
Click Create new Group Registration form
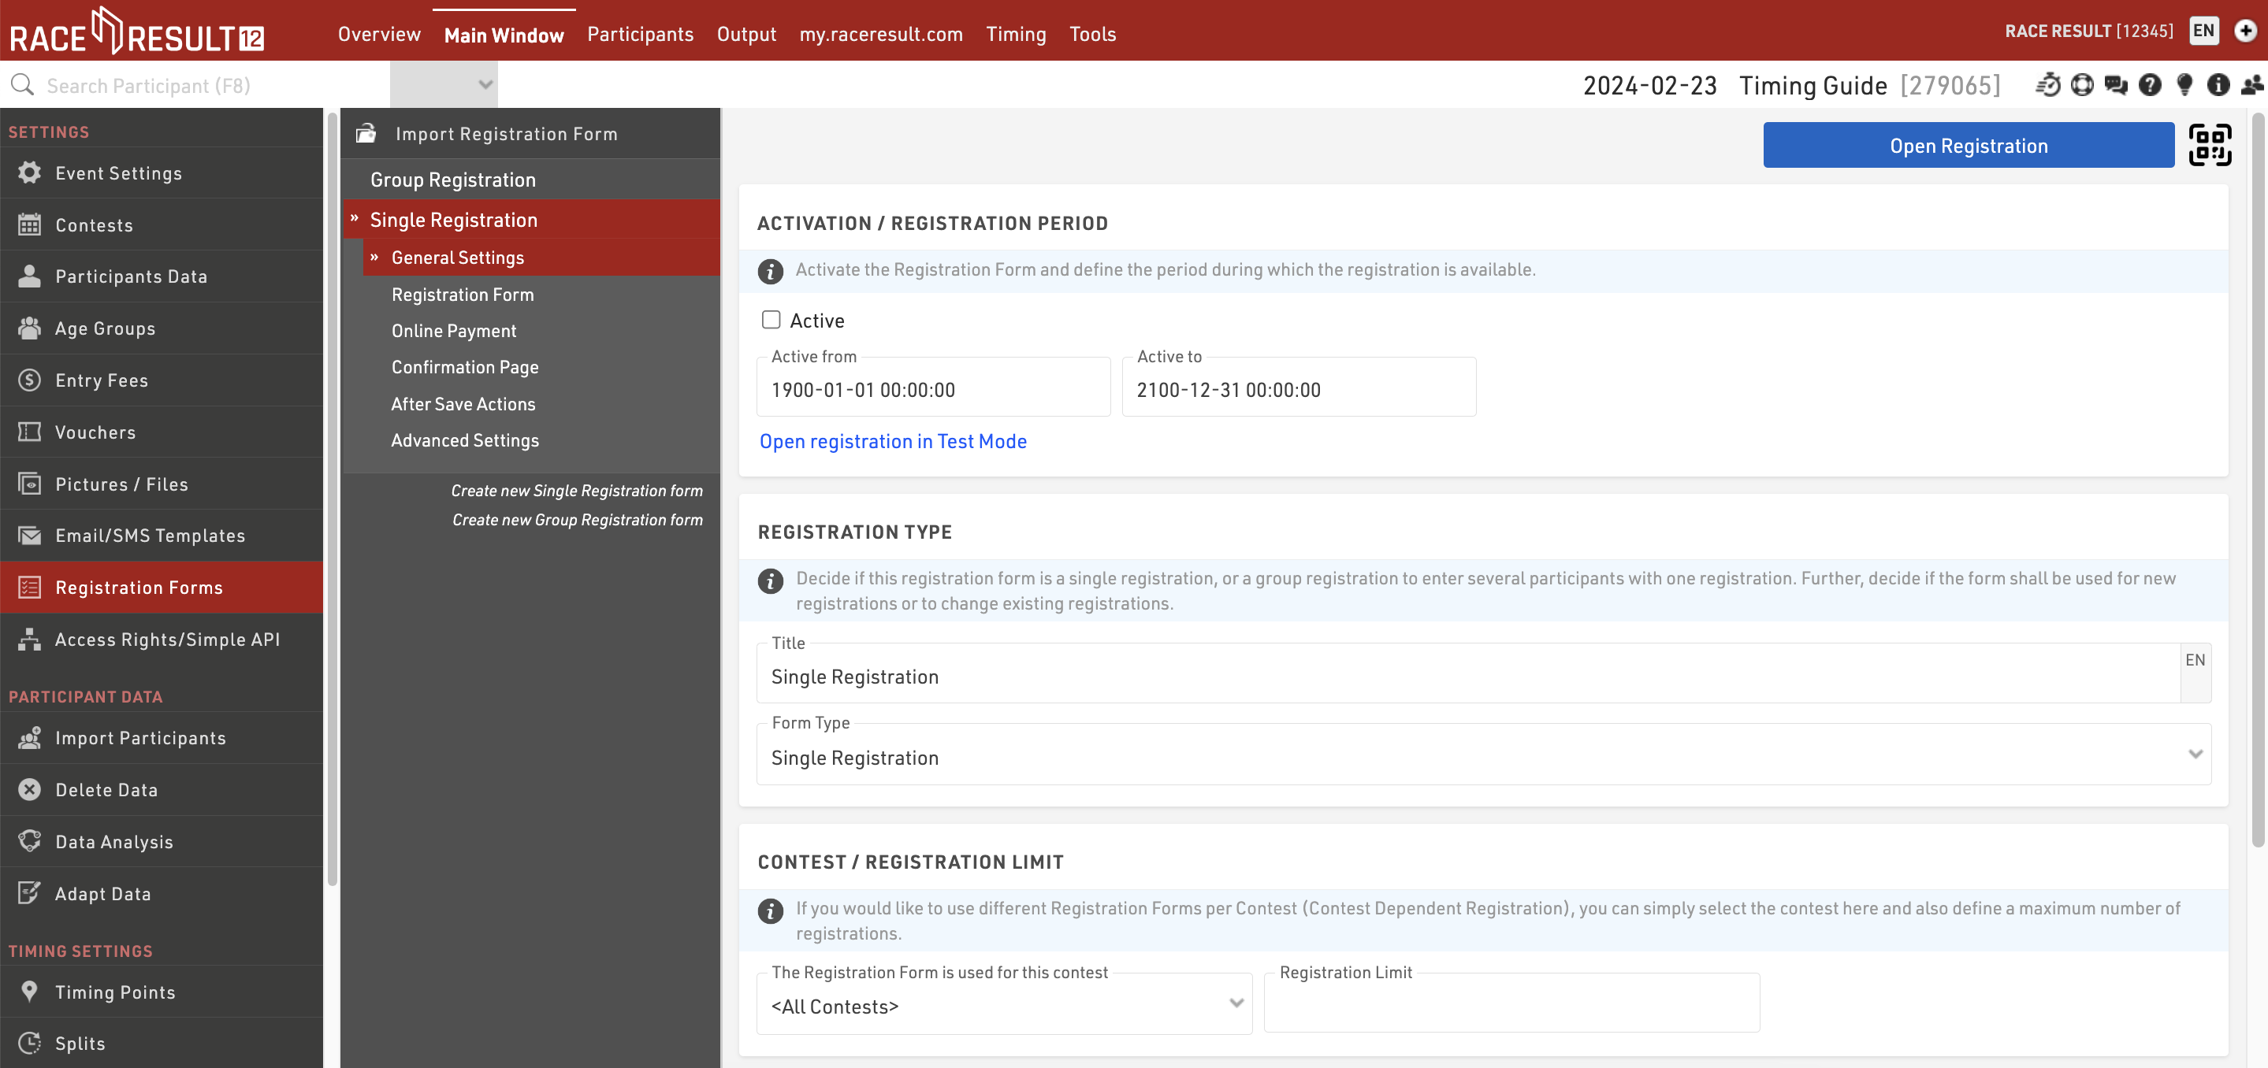tap(578, 519)
